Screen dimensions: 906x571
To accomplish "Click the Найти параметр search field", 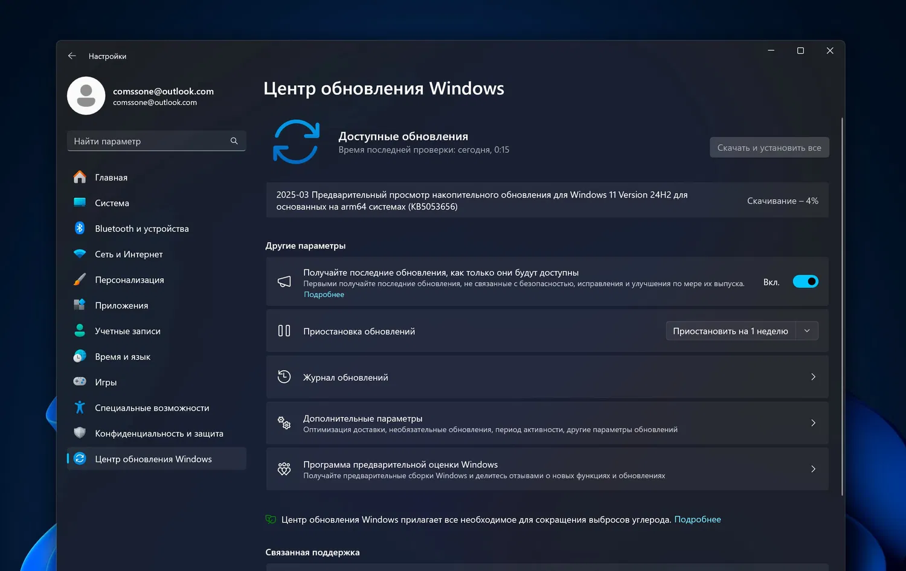I will pyautogui.click(x=156, y=141).
